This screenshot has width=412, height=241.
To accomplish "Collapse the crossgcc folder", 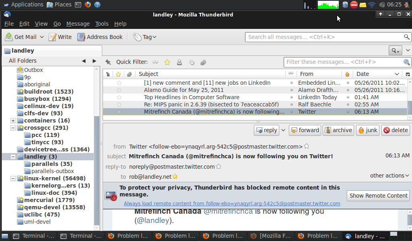I will (x=13, y=128).
